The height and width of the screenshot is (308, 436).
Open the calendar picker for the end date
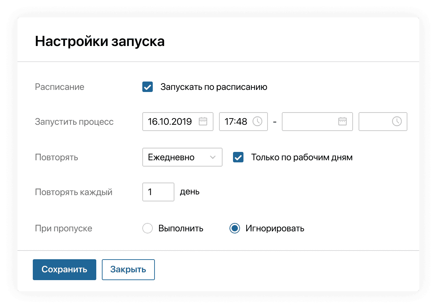(343, 122)
